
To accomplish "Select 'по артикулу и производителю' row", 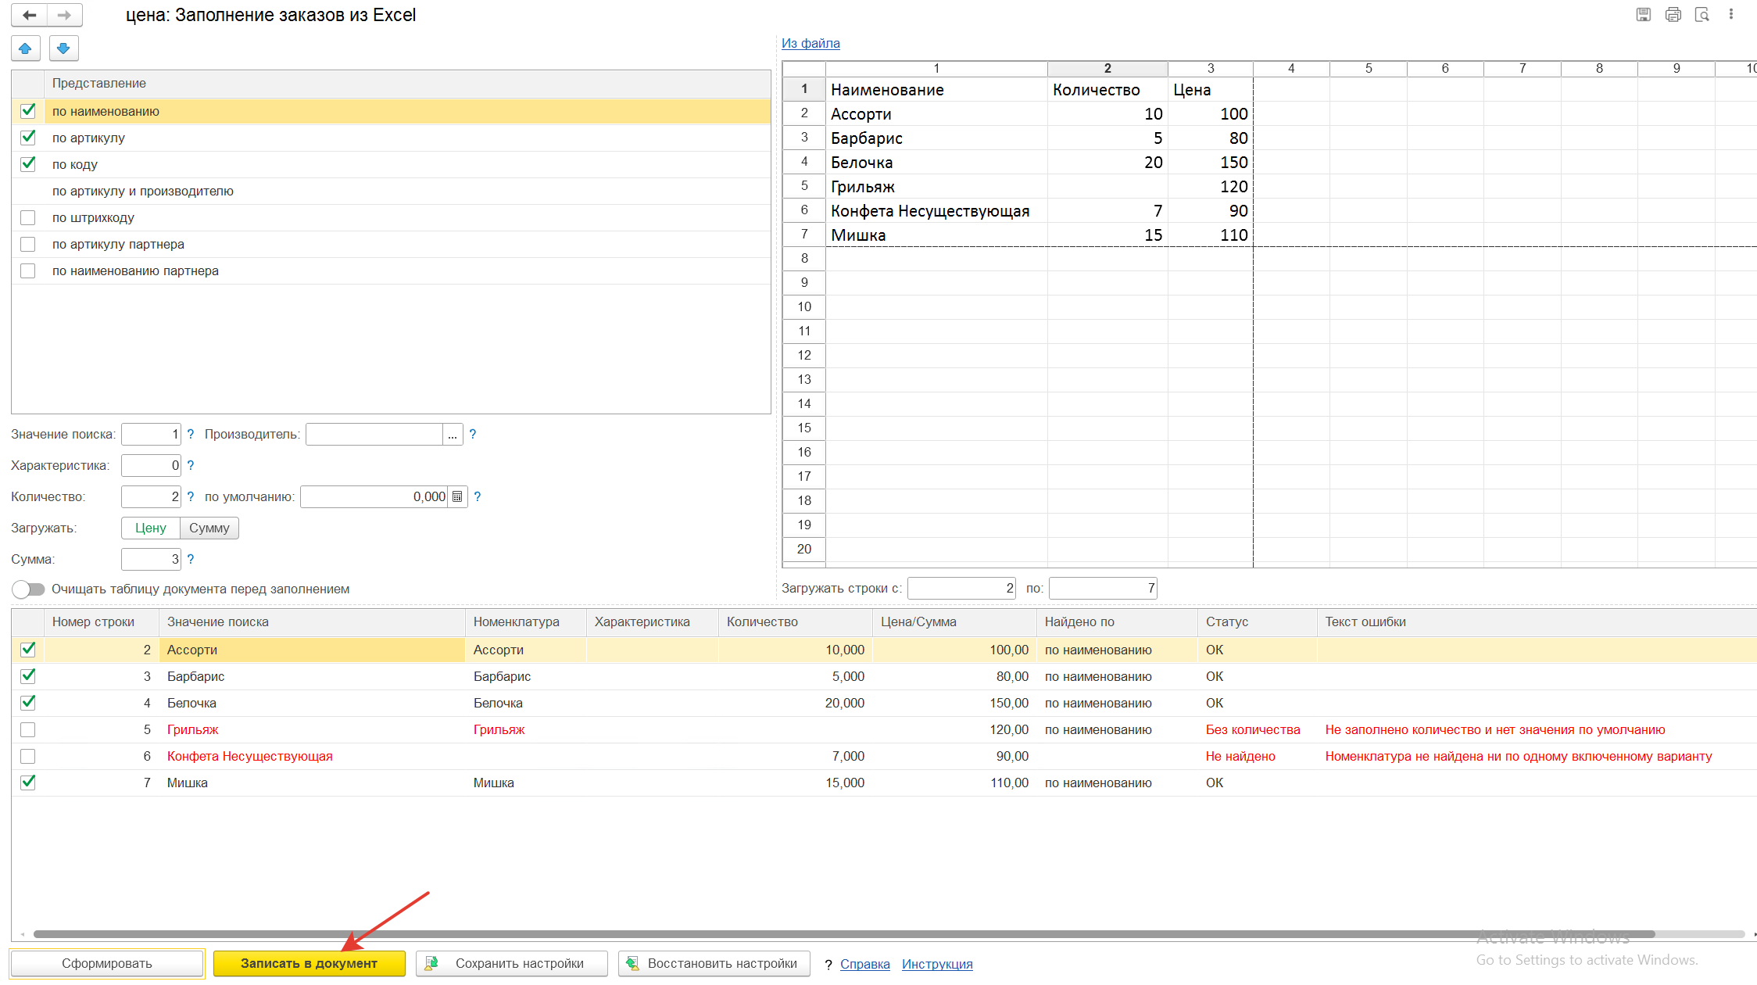I will pos(391,191).
